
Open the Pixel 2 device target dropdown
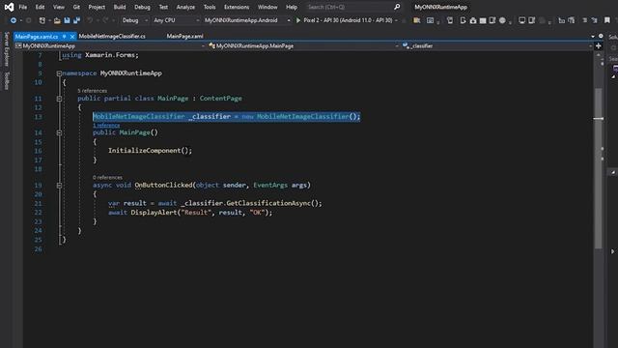[x=351, y=20]
